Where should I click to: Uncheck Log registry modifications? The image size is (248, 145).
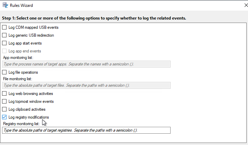[x=4, y=117]
